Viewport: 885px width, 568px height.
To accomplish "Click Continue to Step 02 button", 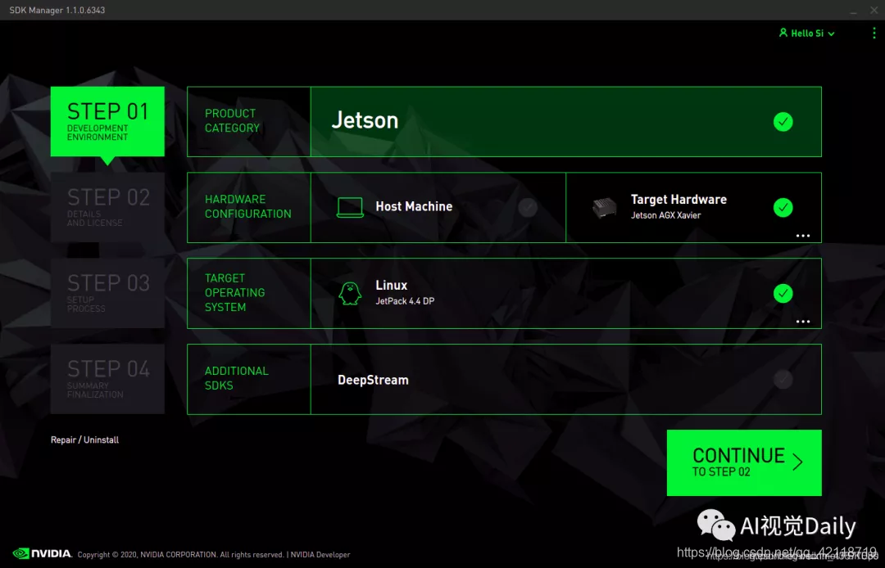I will pyautogui.click(x=744, y=462).
